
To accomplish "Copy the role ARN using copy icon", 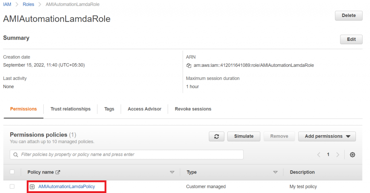I will pos(188,65).
